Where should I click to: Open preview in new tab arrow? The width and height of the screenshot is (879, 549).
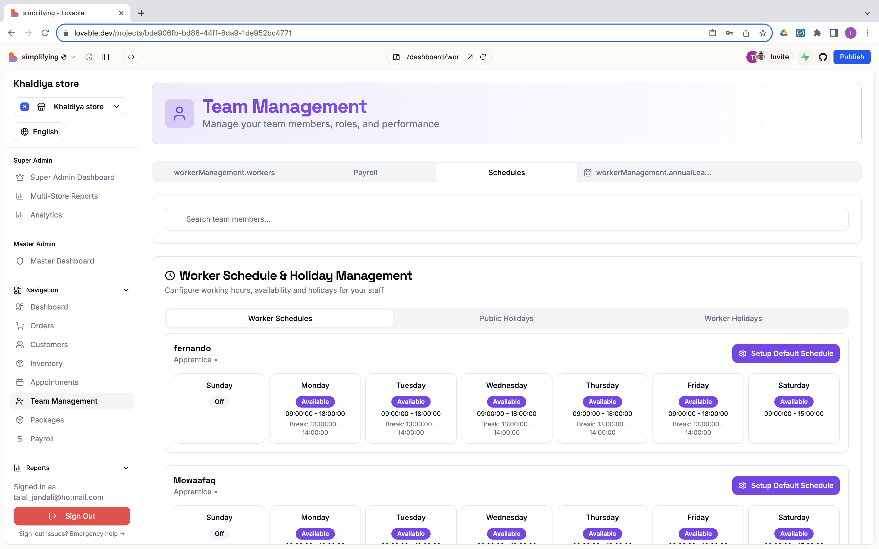point(470,57)
